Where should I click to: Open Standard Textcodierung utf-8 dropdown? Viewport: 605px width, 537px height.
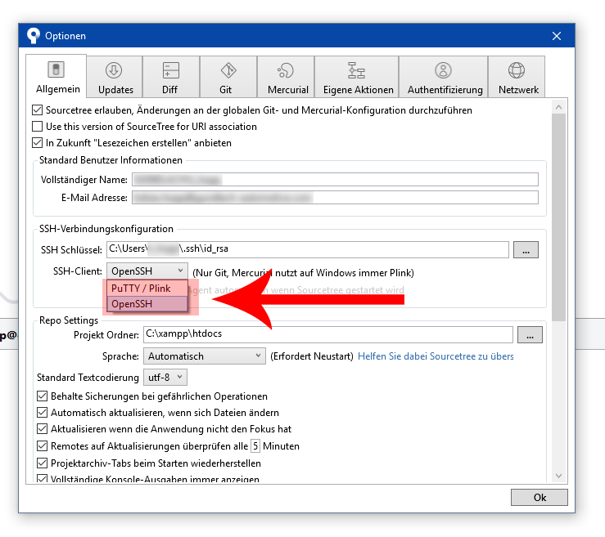coord(165,378)
